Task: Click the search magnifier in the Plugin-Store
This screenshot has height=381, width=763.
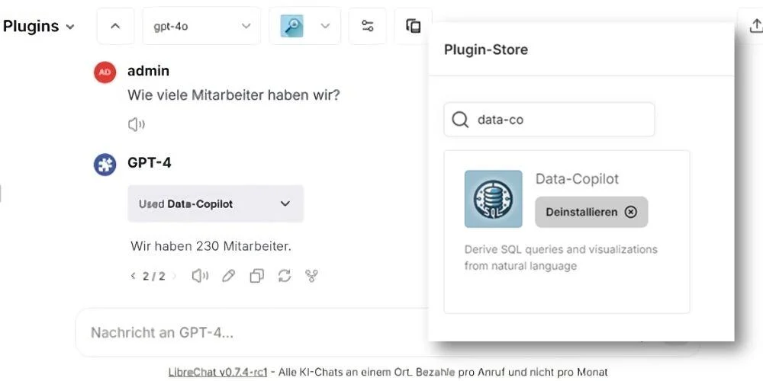Action: coord(460,120)
